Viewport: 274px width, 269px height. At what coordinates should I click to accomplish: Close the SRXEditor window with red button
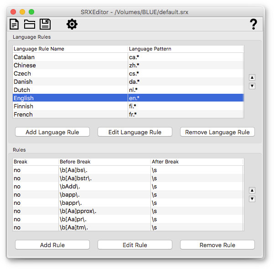point(13,12)
